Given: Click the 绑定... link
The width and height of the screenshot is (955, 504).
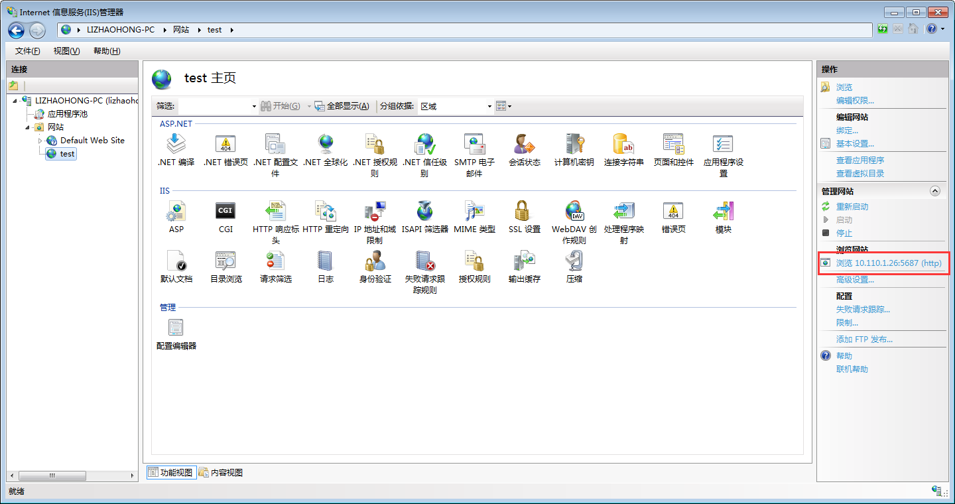Looking at the screenshot, I should coord(847,131).
